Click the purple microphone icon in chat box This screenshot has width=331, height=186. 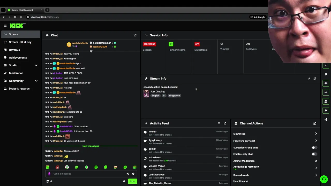coord(49,174)
